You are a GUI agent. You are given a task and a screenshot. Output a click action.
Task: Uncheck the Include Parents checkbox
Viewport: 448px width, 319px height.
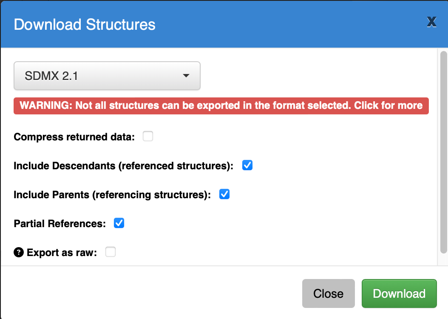224,194
